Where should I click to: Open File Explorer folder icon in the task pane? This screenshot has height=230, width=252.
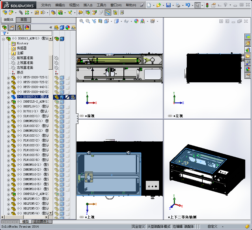coord(248,56)
